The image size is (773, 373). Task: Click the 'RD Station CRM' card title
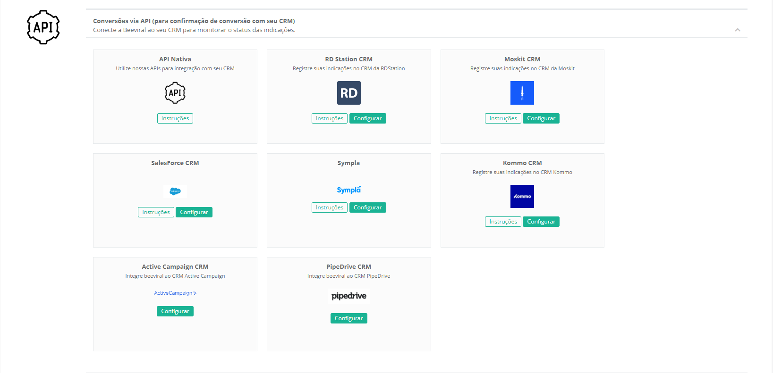point(349,59)
